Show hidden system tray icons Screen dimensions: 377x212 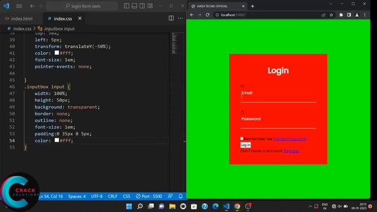[x=310, y=206]
